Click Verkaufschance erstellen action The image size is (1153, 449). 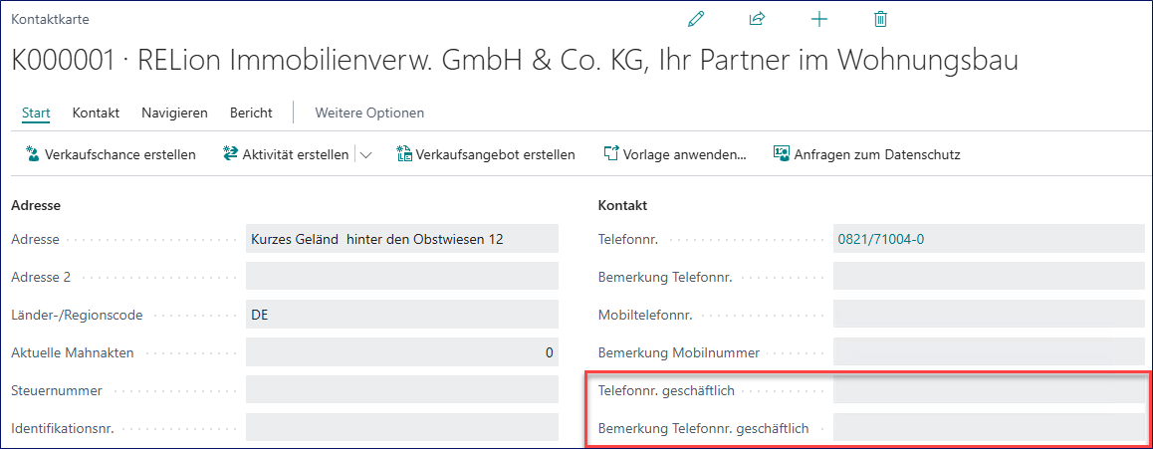(x=111, y=154)
